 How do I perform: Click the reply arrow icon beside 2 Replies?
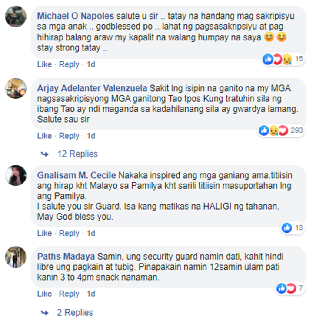pos(44,313)
